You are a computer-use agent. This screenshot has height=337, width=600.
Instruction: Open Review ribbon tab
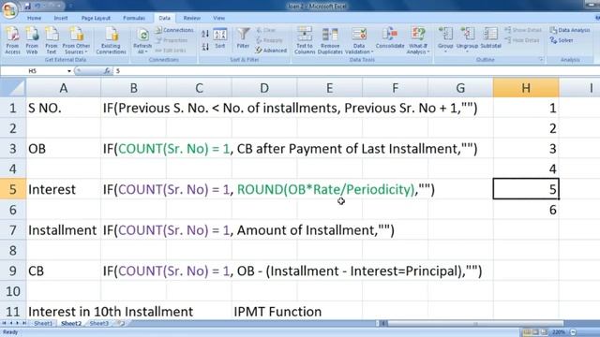(191, 18)
